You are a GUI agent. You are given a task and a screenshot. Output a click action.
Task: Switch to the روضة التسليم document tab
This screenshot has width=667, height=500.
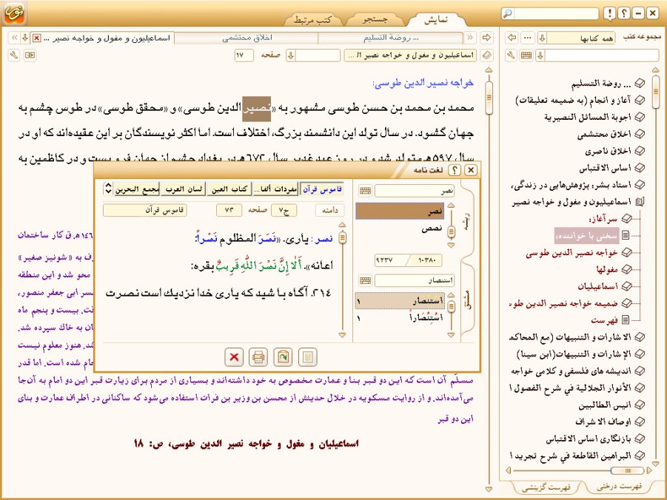pyautogui.click(x=390, y=38)
